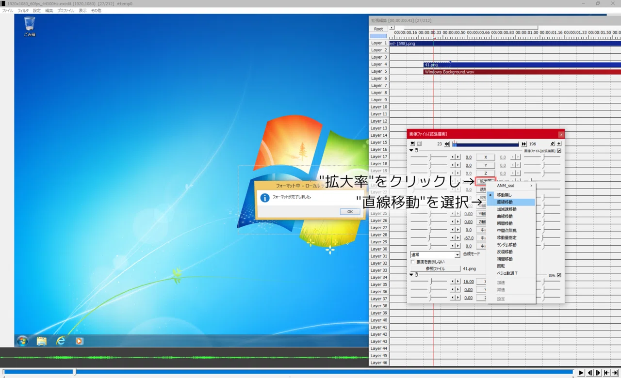Image resolution: width=621 pixels, height=378 pixels.
Task: Toggle the 画像ファイル[拡張描画] checkbox
Action: (x=559, y=151)
